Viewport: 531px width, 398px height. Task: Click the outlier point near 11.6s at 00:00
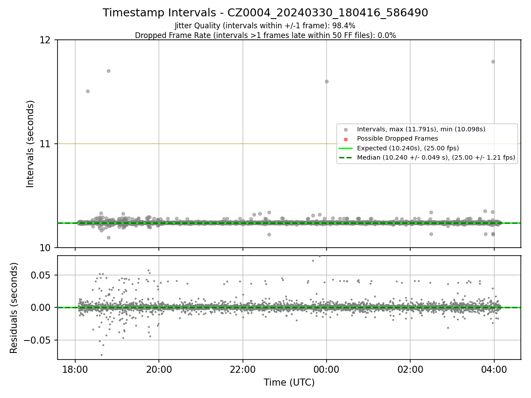[x=327, y=81]
